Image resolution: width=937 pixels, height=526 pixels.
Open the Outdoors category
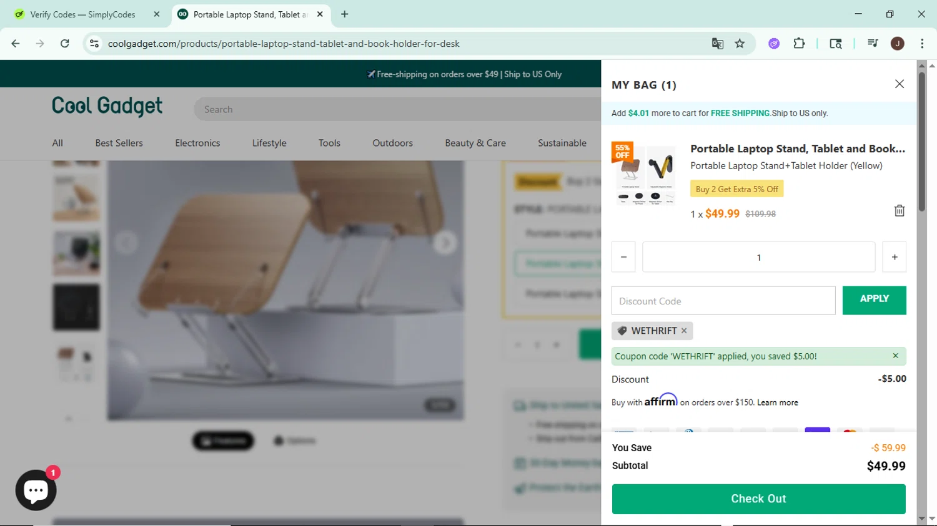pyautogui.click(x=392, y=143)
